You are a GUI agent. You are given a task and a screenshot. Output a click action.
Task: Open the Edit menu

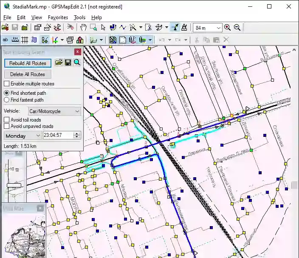[x=21, y=17]
